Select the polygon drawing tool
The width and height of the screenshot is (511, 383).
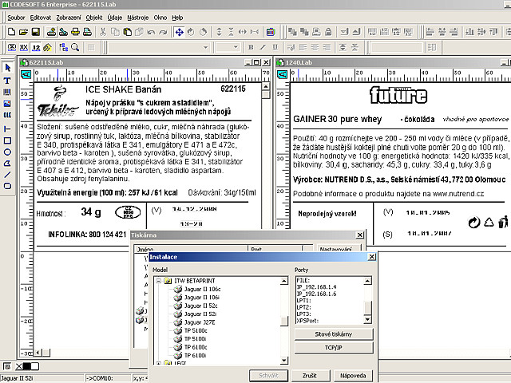click(7, 164)
